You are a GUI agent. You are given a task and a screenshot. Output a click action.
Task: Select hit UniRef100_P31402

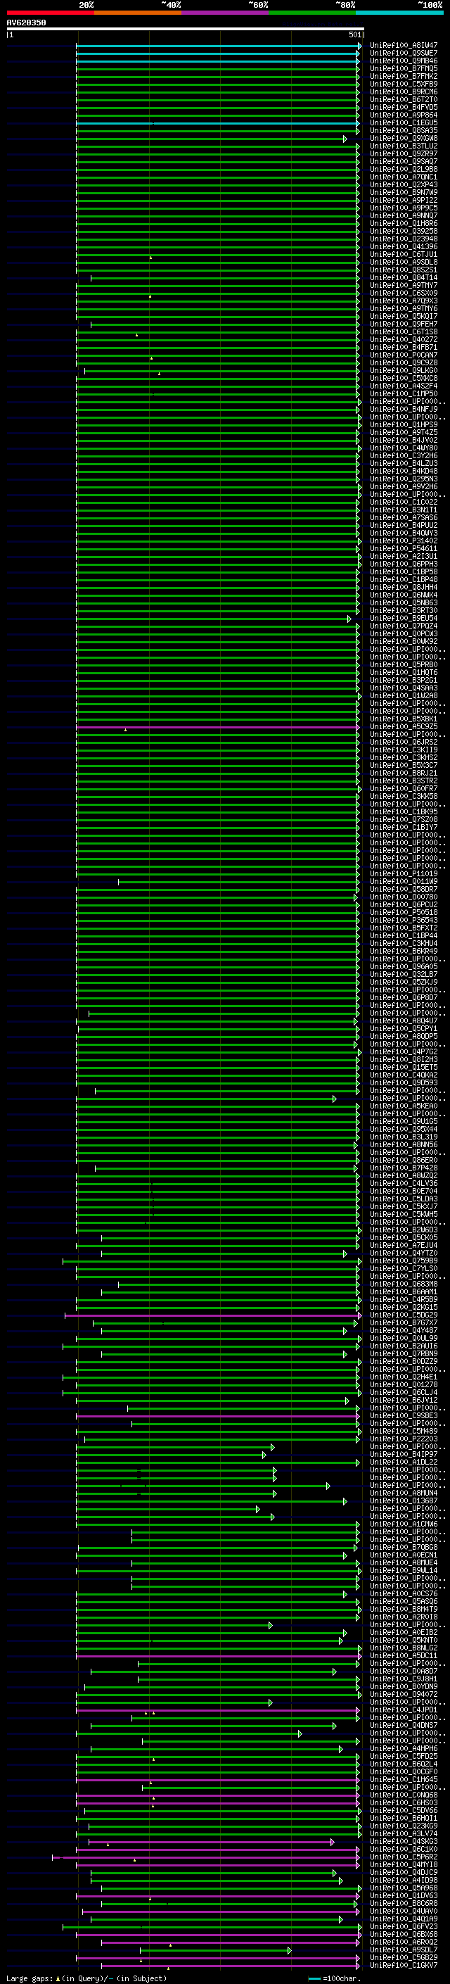pyautogui.click(x=404, y=541)
